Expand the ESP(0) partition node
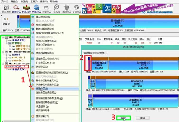This screenshot has height=122, width=179. [x=6, y=55]
